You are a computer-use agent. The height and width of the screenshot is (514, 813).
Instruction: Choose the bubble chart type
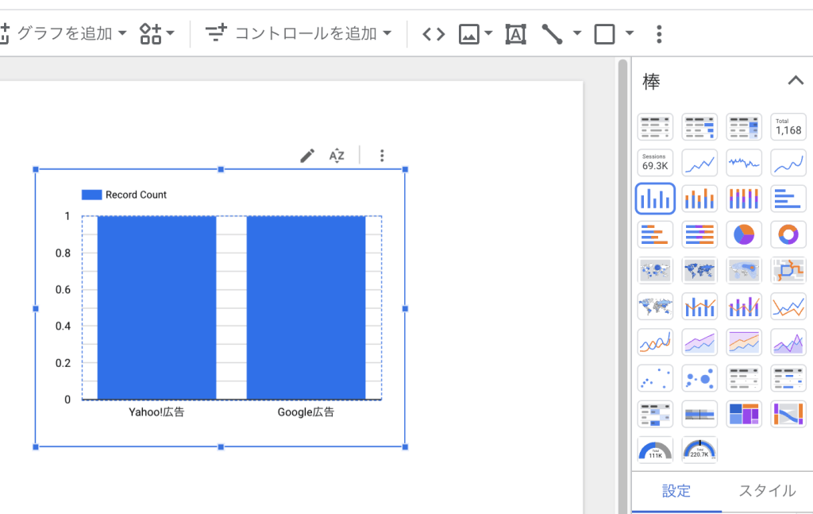click(699, 378)
